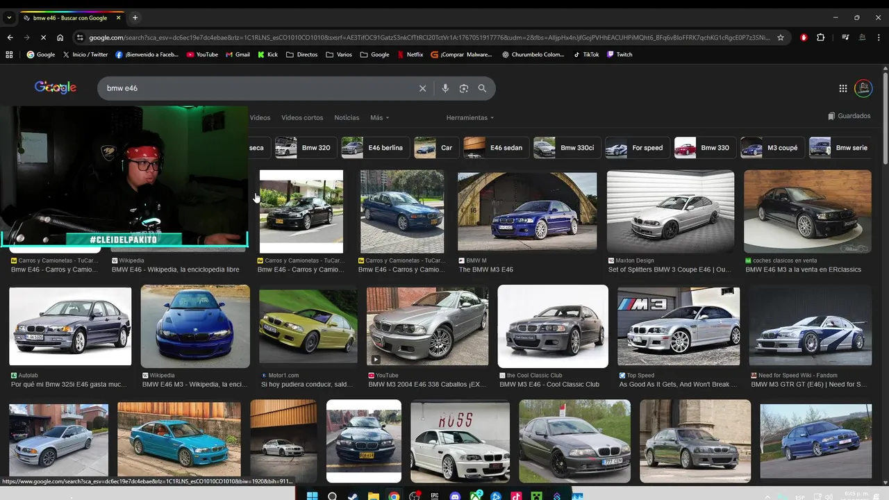This screenshot has height=500, width=889.
Task: Expand the Más search filter dropdown
Action: click(379, 117)
